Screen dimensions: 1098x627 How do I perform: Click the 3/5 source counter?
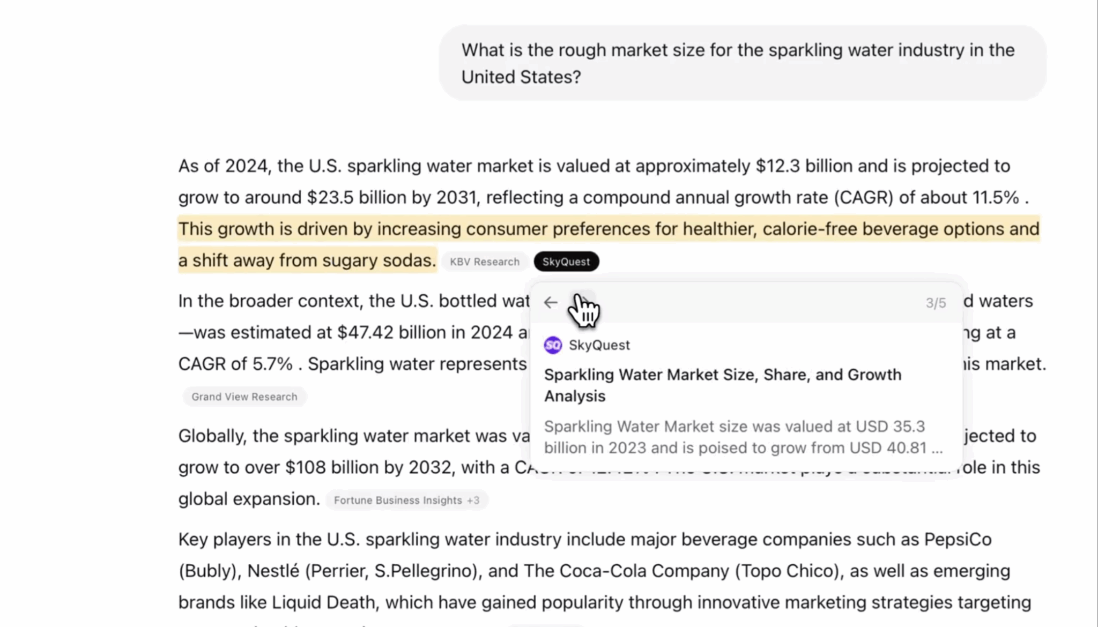(x=936, y=303)
